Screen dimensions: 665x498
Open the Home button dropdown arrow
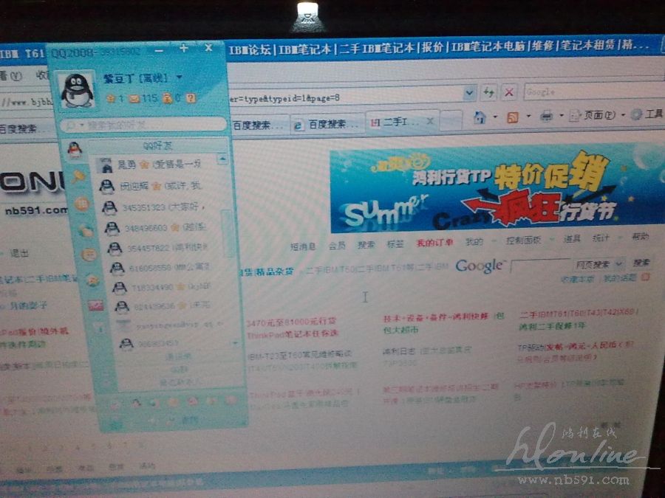pos(495,117)
